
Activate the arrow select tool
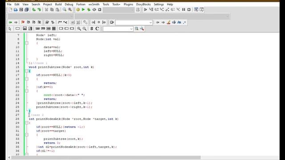tap(10, 28)
